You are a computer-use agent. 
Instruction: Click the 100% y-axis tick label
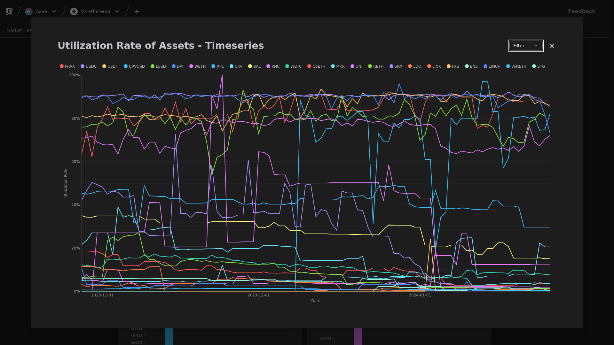[x=75, y=75]
